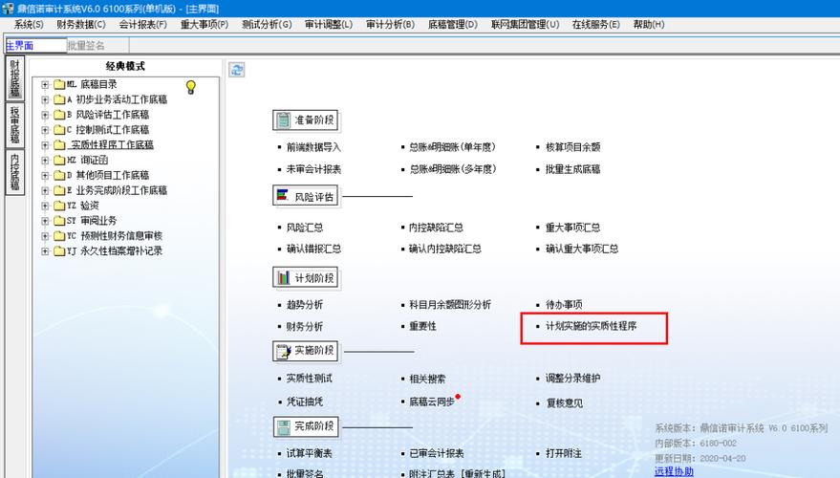
Task: Open the 测试分析(G) menu
Action: tap(267, 25)
